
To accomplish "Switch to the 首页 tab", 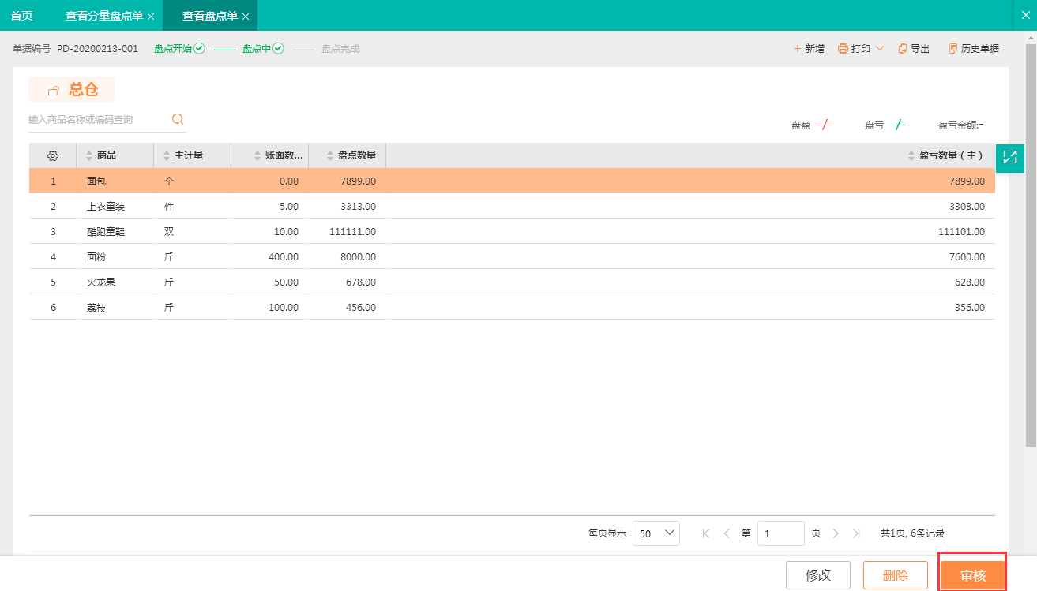I will pos(21,16).
